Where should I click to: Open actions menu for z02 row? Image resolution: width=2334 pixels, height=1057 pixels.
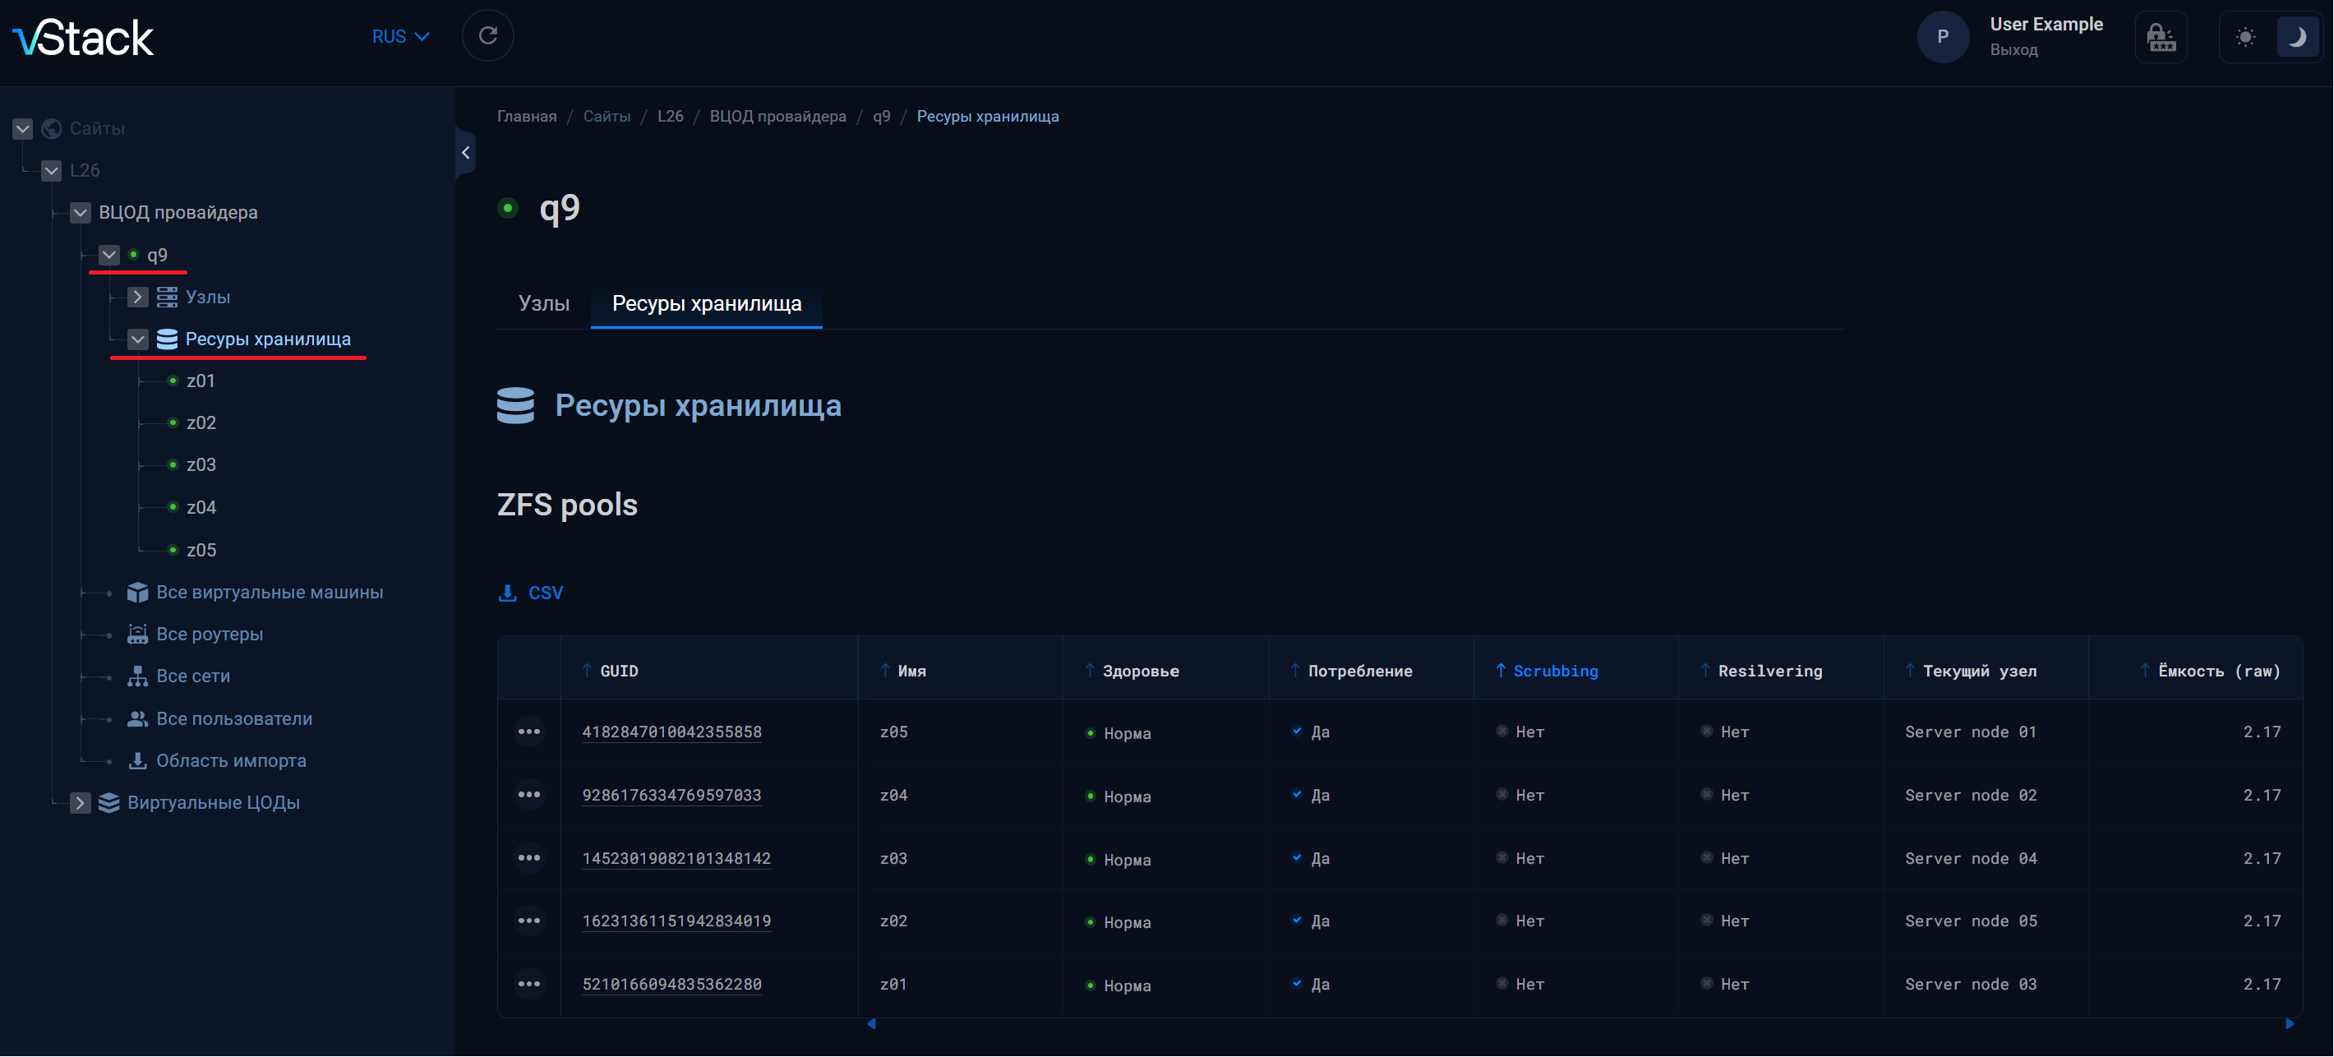530,921
